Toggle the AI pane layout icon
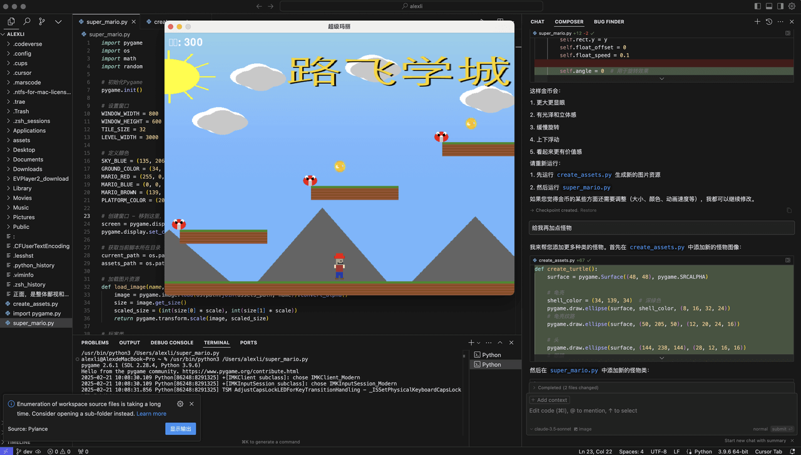The height and width of the screenshot is (455, 801). coord(780,6)
